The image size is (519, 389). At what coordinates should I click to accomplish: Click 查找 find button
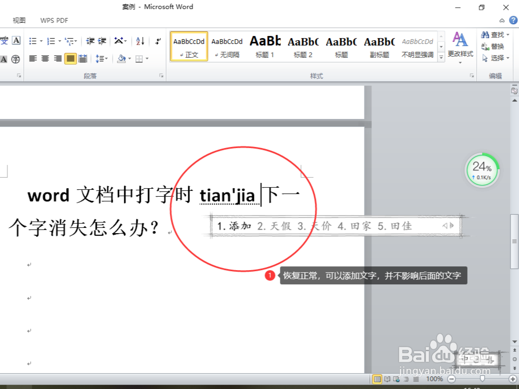coord(495,35)
